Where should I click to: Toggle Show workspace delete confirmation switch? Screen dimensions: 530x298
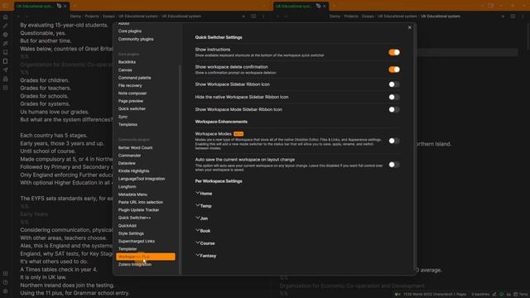pos(394,70)
